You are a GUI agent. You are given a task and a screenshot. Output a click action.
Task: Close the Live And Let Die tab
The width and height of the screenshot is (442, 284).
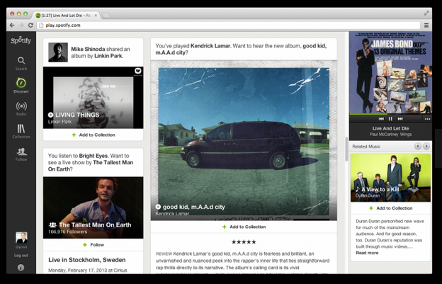pos(96,15)
